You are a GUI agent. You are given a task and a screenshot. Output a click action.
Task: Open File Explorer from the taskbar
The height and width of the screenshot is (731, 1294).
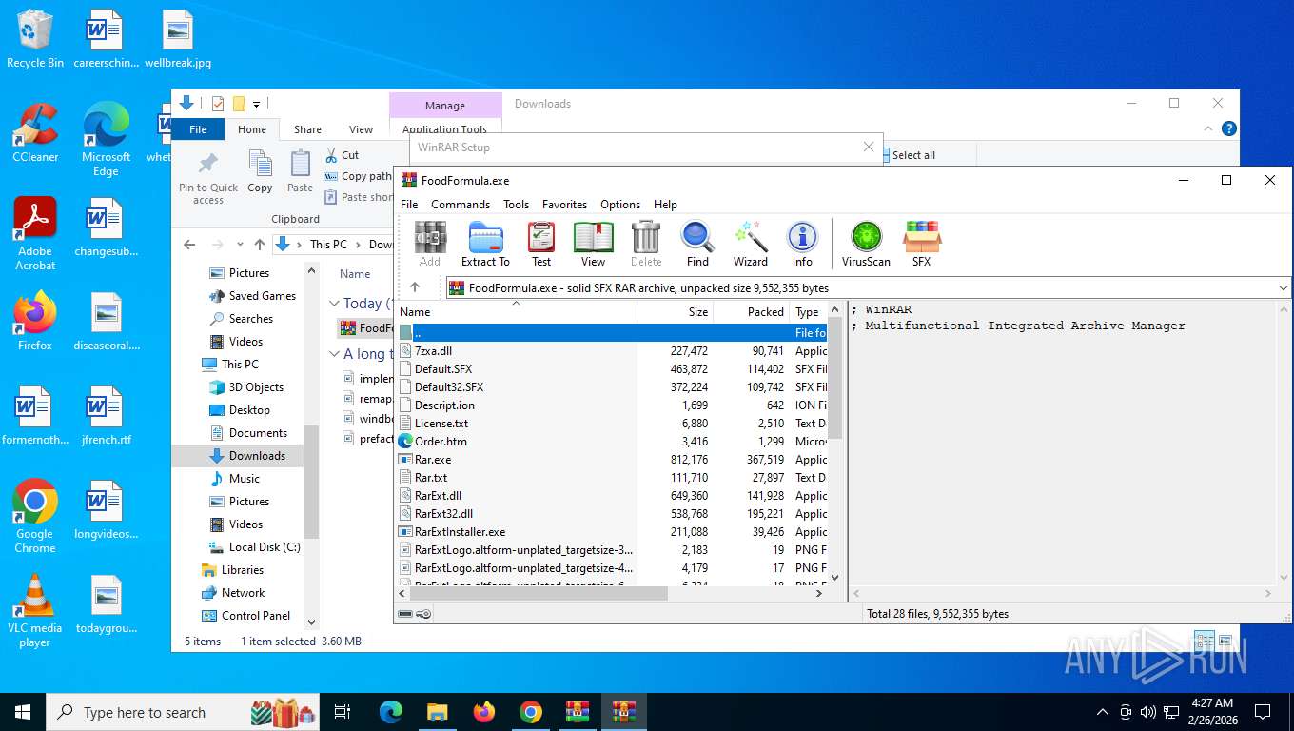click(x=437, y=711)
